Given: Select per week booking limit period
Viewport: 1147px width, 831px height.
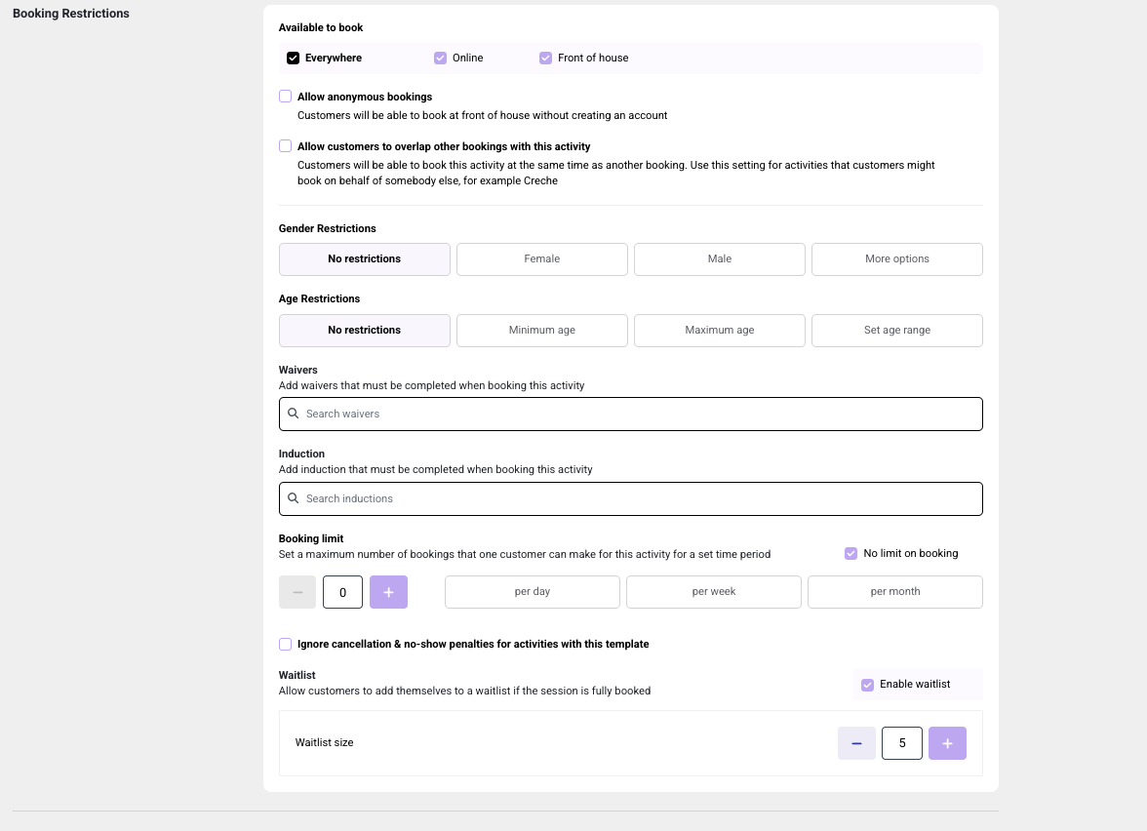Looking at the screenshot, I should pos(713,591).
